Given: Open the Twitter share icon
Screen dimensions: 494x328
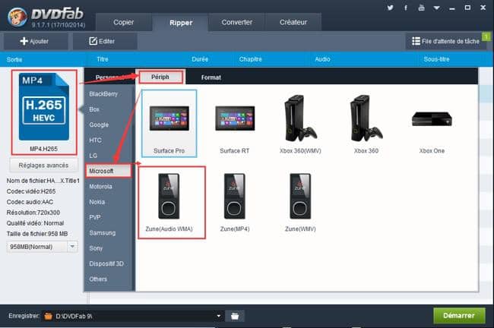Looking at the screenshot, I should [x=390, y=8].
